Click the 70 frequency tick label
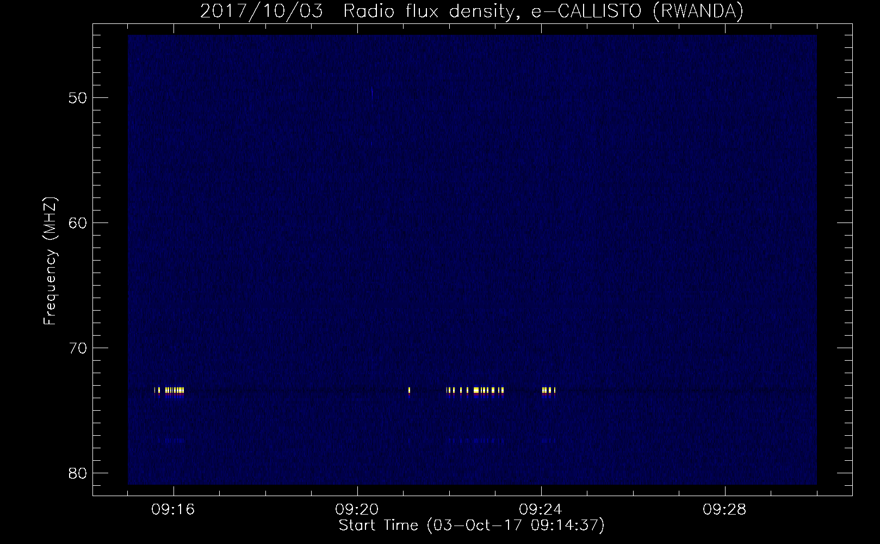 [78, 348]
